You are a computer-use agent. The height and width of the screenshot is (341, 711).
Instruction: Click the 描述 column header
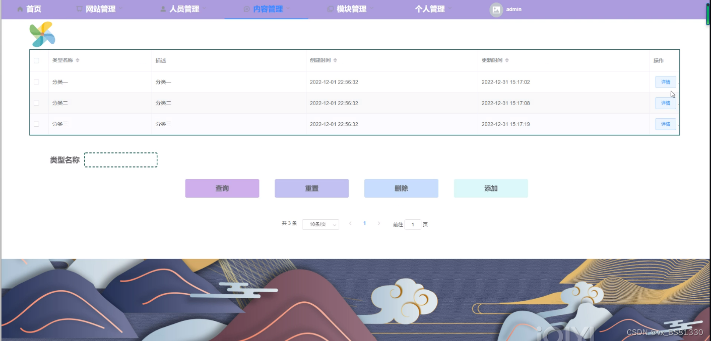click(161, 60)
